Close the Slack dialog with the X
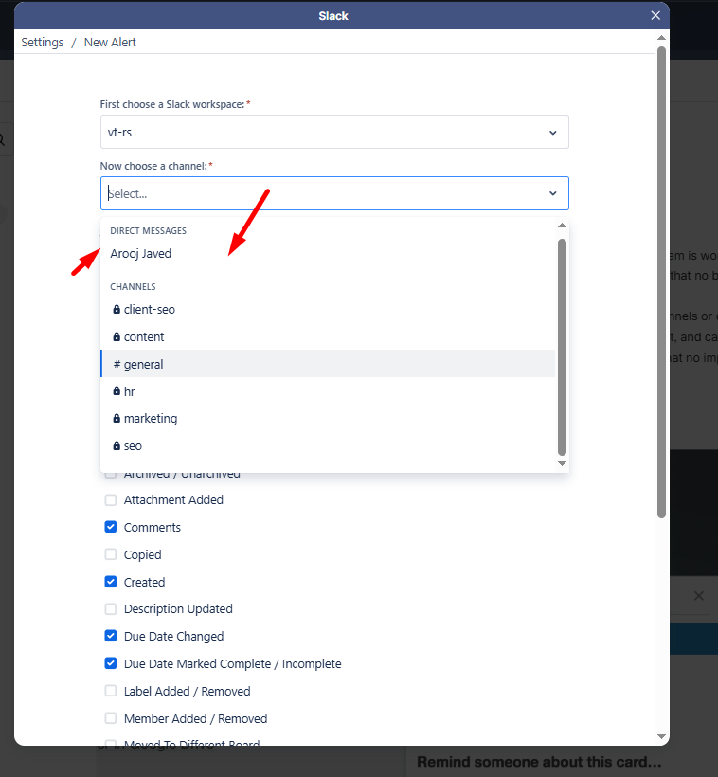 [655, 16]
